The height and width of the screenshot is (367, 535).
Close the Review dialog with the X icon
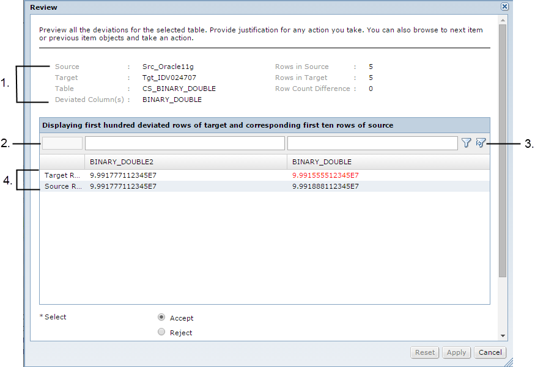click(x=504, y=7)
